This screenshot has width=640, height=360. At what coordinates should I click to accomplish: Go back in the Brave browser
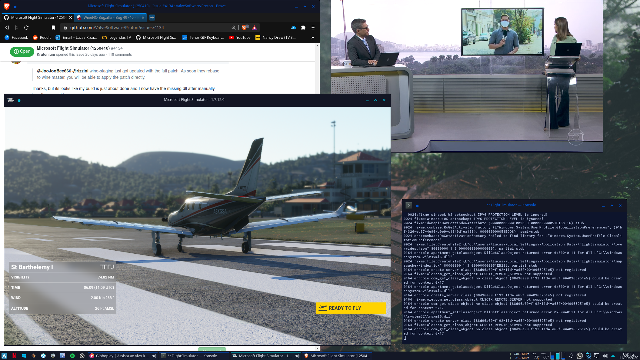(7, 28)
